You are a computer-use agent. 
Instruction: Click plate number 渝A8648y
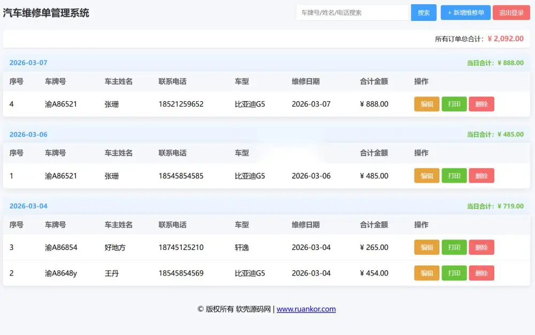coord(61,273)
